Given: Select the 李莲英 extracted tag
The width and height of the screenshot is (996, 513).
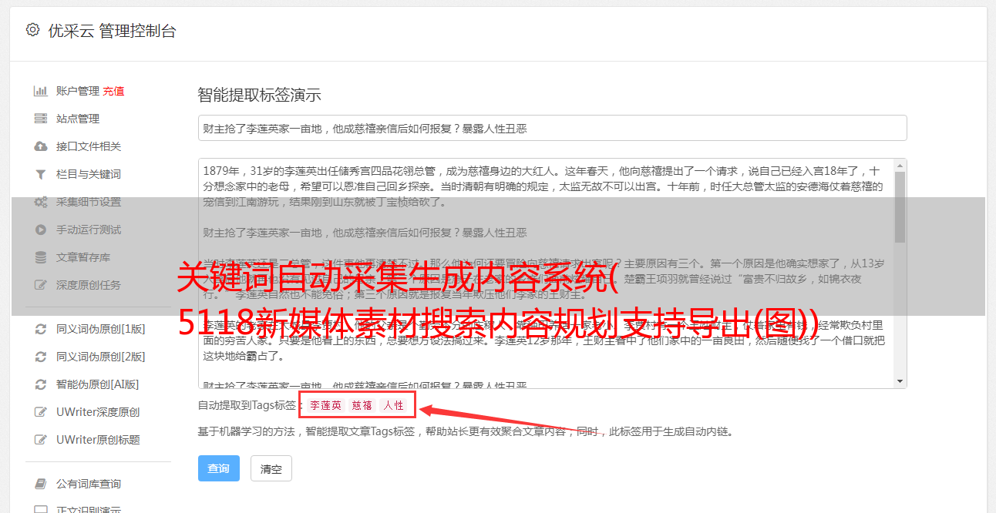Looking at the screenshot, I should (x=326, y=405).
